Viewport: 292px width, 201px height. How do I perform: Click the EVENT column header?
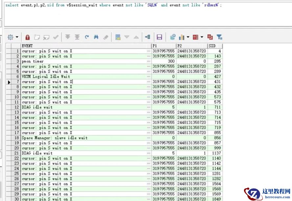pyautogui.click(x=86, y=46)
